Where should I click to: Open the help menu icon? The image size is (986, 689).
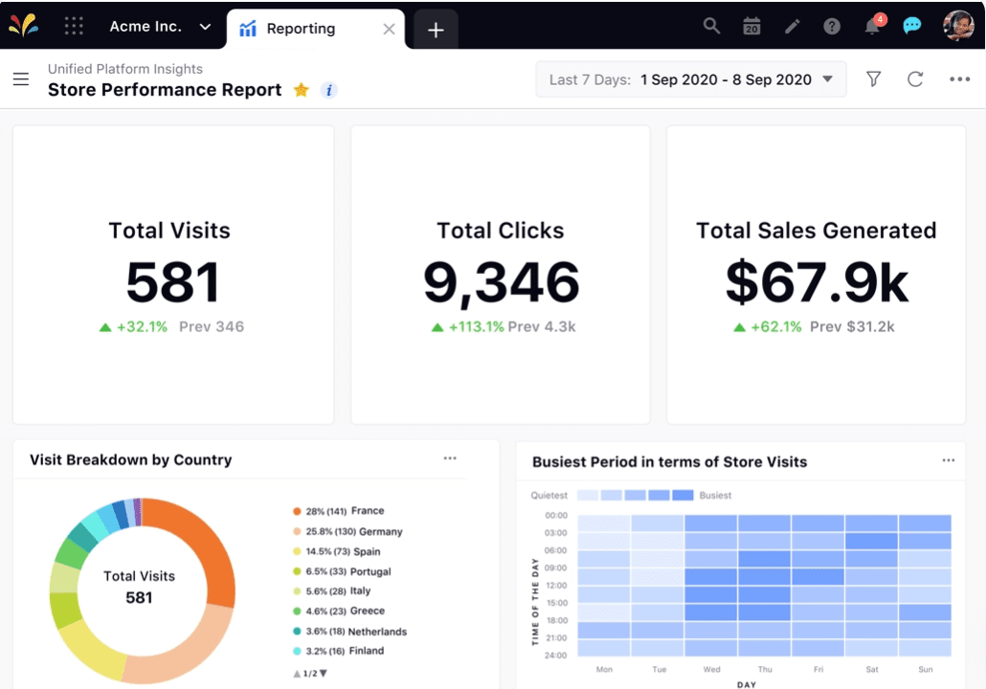pyautogui.click(x=831, y=26)
